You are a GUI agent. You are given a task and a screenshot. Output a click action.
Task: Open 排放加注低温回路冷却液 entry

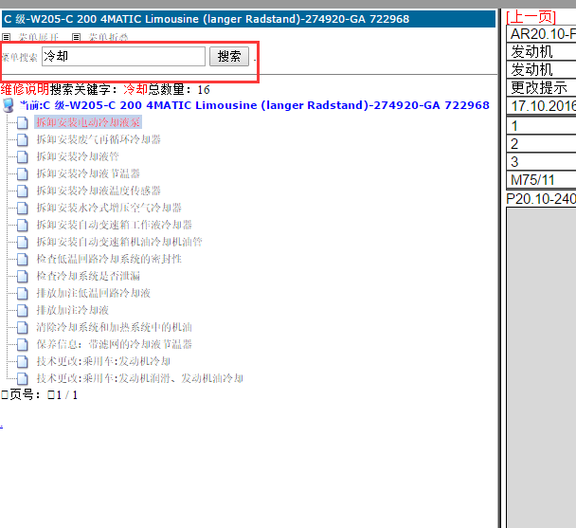[x=93, y=293]
